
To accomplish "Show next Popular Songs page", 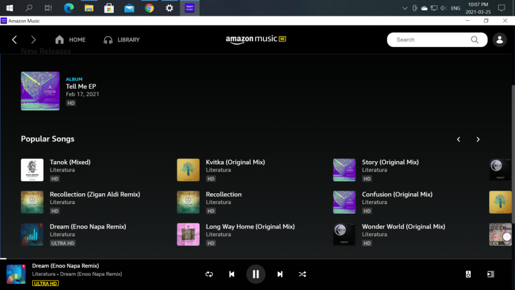I will (x=478, y=139).
